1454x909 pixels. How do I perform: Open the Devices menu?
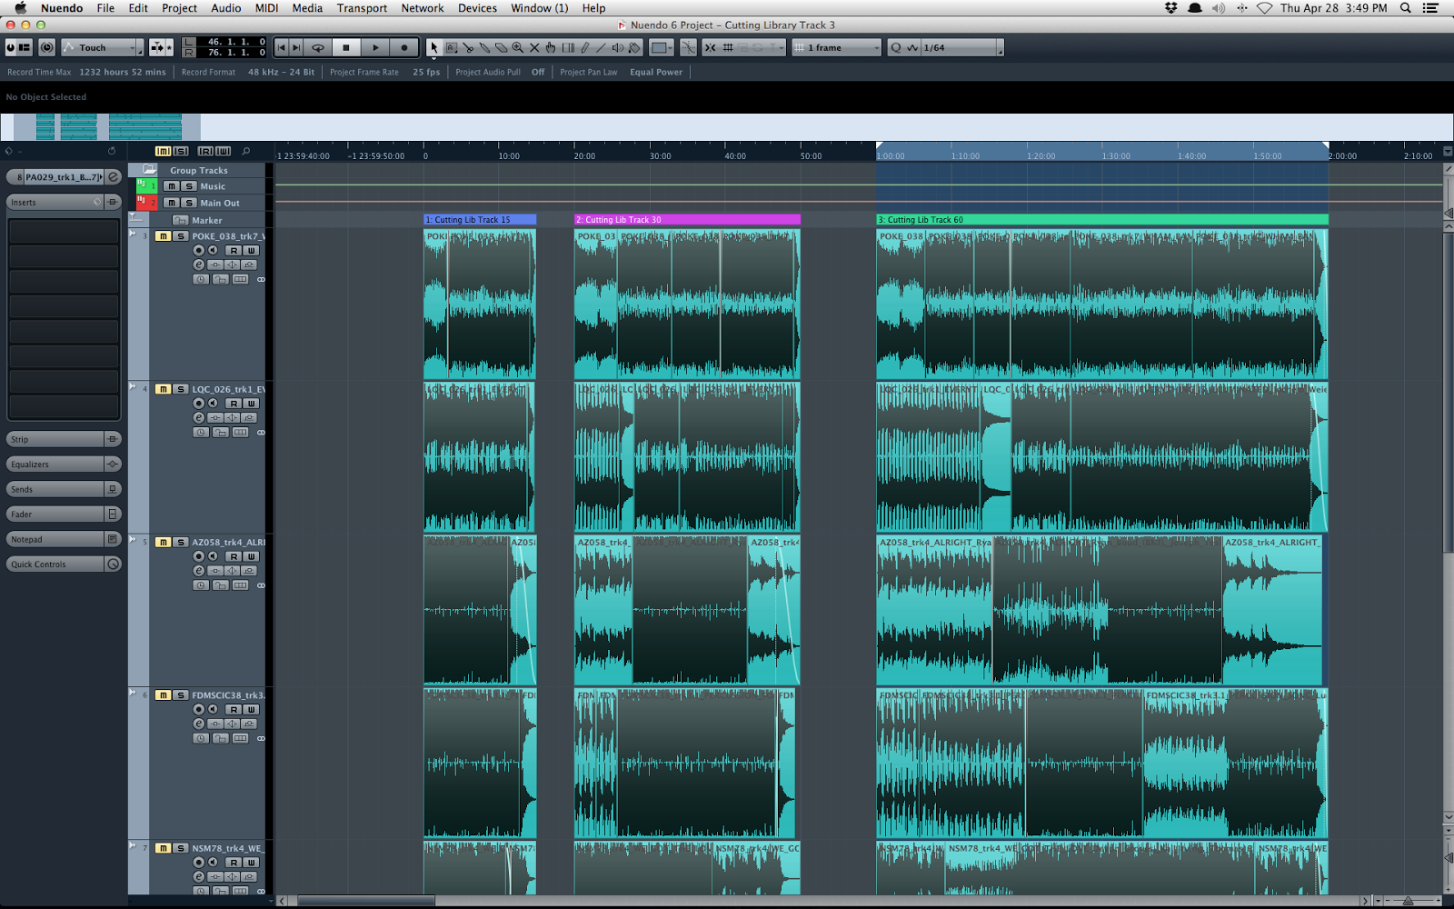(477, 8)
